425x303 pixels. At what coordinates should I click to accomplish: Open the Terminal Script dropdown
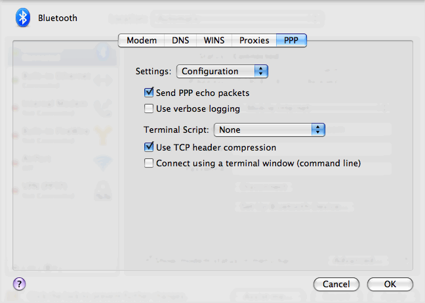pyautogui.click(x=270, y=130)
